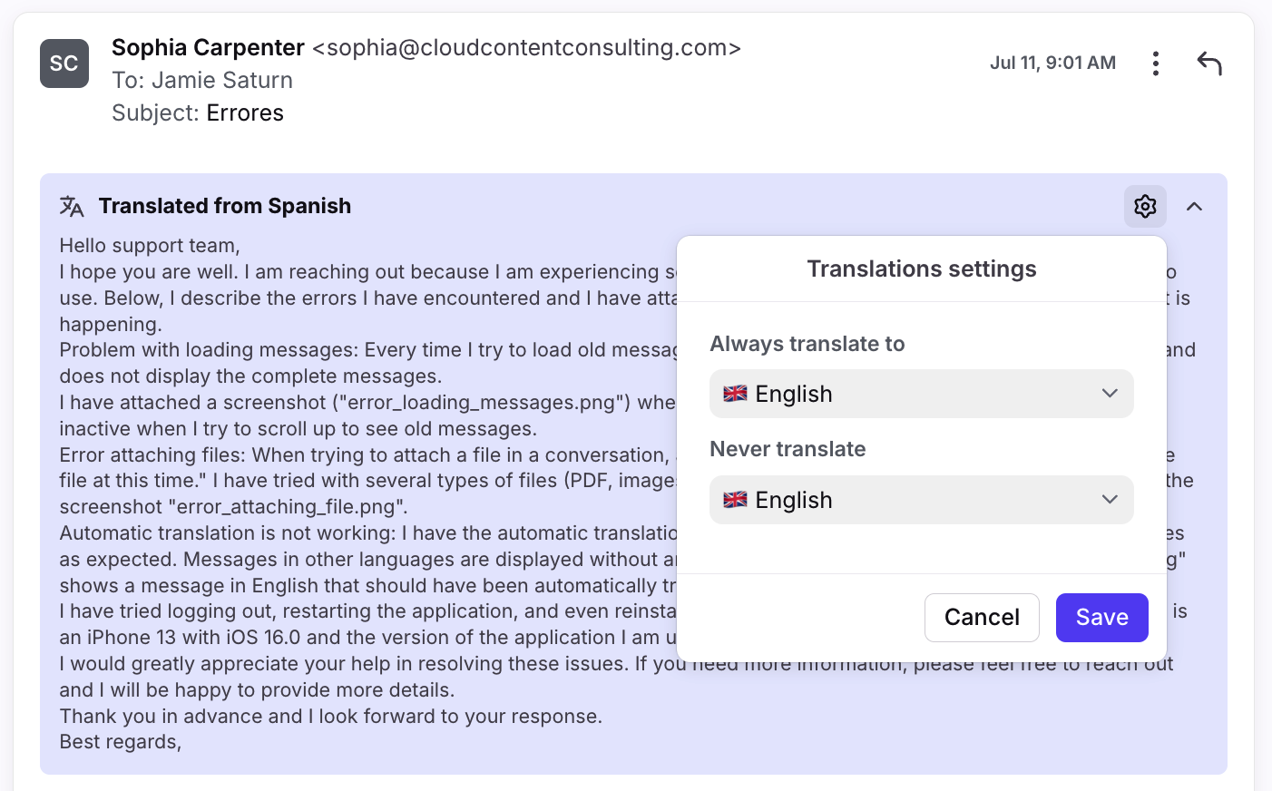The width and height of the screenshot is (1272, 791).
Task: Click the UK flag in Always translate to
Action: [735, 394]
